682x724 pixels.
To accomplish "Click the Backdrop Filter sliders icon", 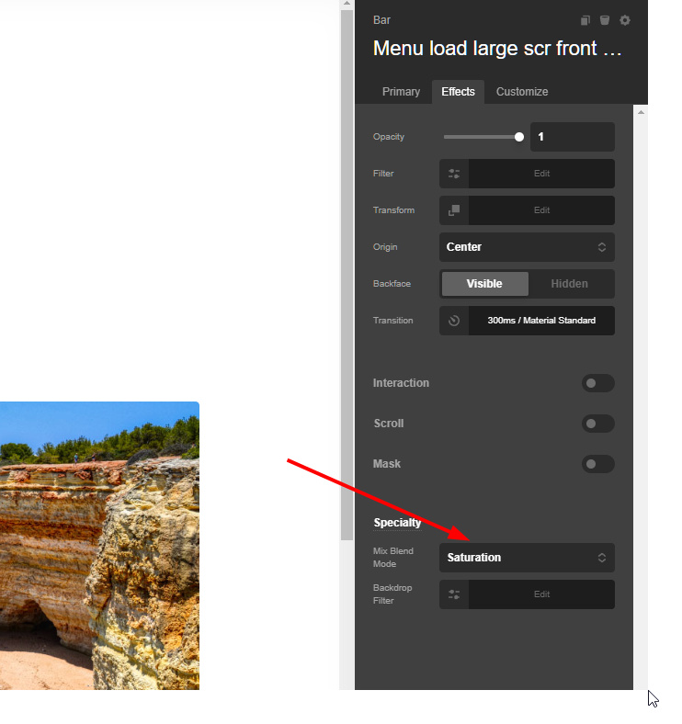I will pos(454,594).
